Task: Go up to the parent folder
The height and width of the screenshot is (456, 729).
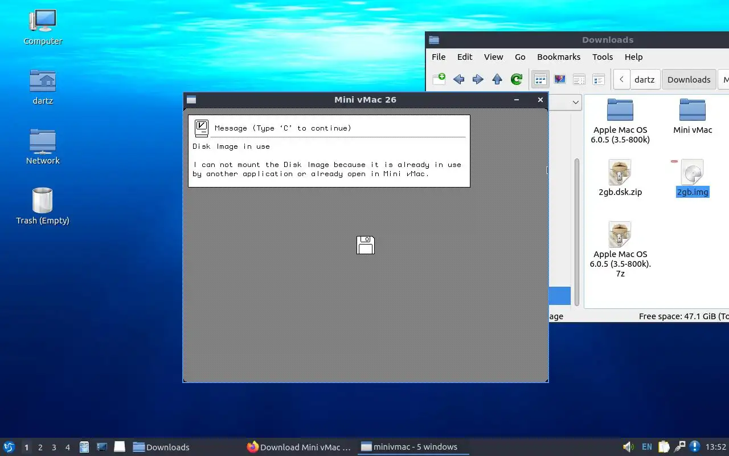Action: coord(497,79)
